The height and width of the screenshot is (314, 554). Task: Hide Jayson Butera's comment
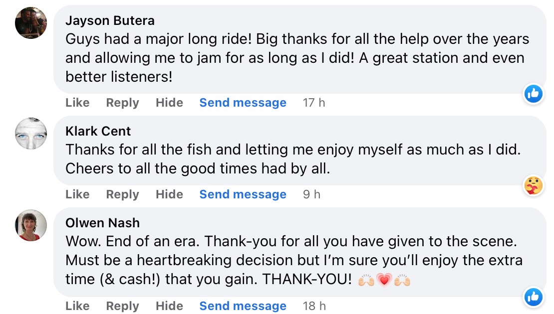(x=169, y=103)
